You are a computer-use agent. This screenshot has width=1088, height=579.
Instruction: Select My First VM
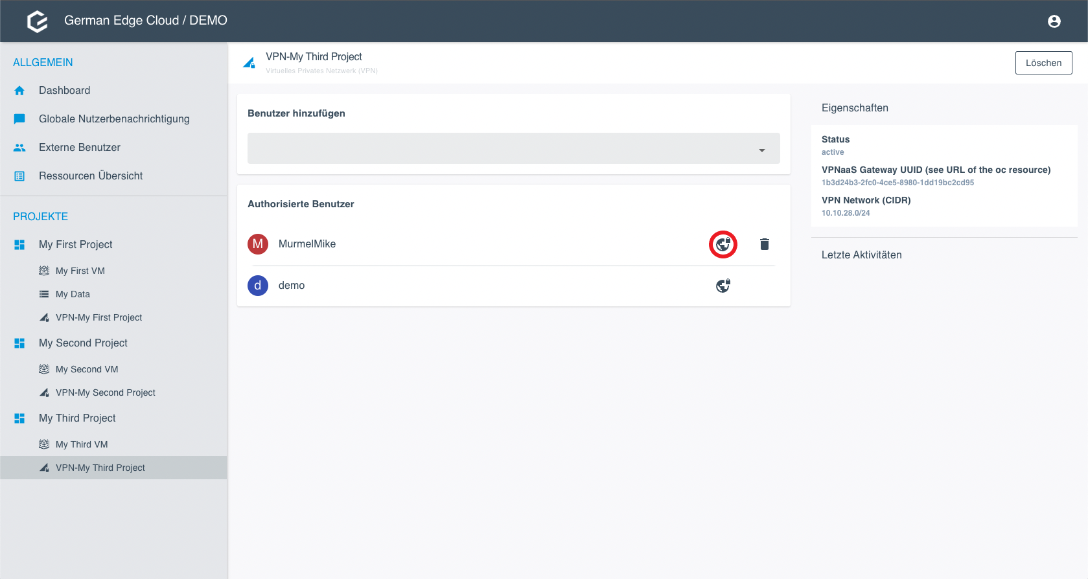(80, 271)
